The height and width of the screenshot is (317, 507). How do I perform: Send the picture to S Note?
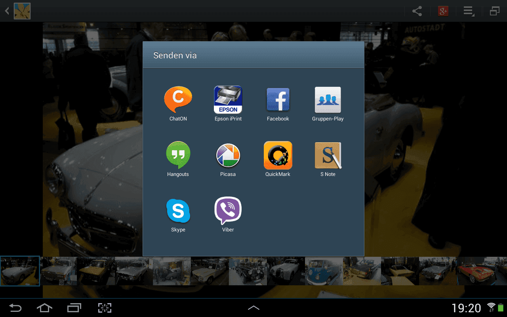pos(328,159)
